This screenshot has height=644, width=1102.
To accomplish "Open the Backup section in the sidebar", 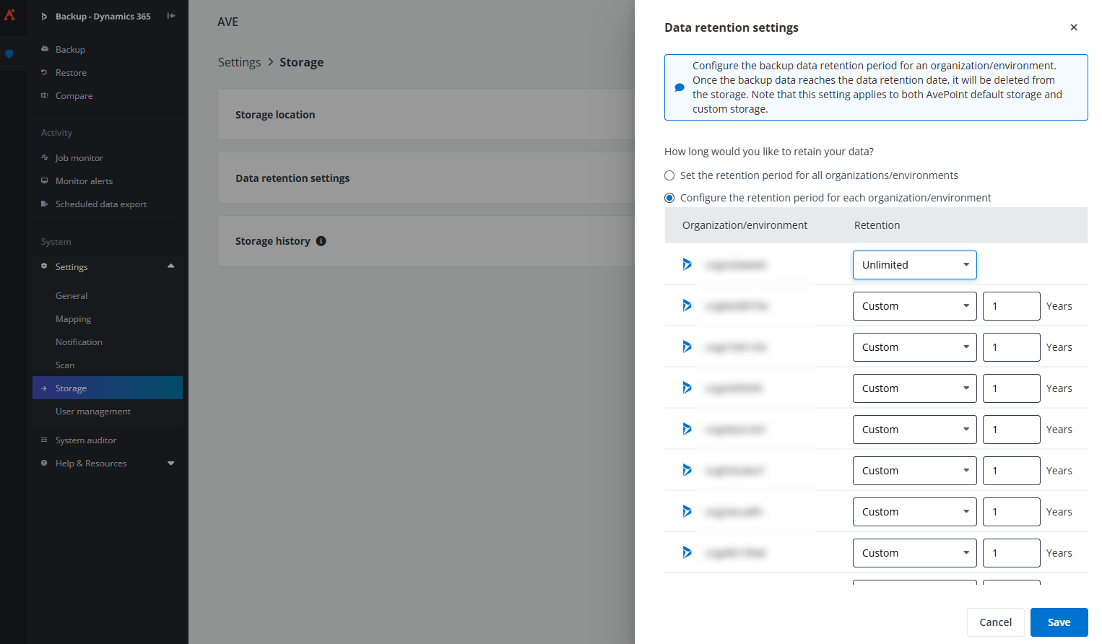I will pyautogui.click(x=70, y=49).
